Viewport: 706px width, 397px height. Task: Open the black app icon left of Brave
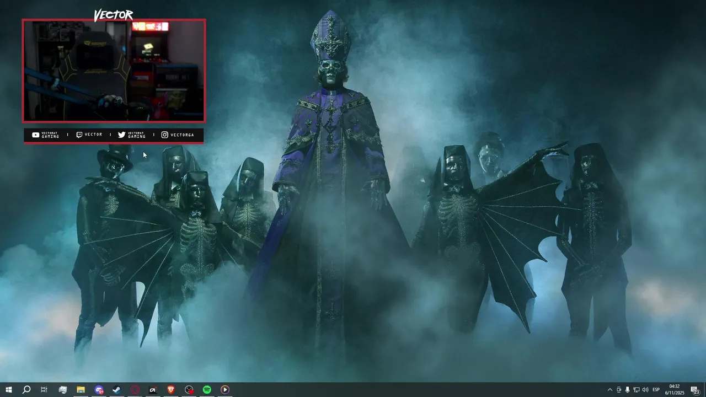coord(153,390)
